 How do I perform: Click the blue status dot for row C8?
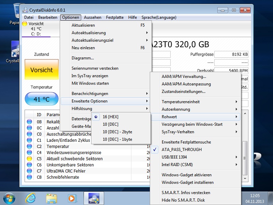pyautogui.click(x=29, y=177)
